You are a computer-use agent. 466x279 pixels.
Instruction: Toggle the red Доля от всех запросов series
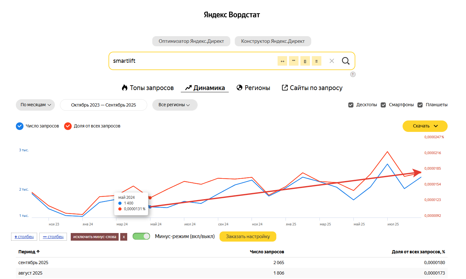point(68,126)
